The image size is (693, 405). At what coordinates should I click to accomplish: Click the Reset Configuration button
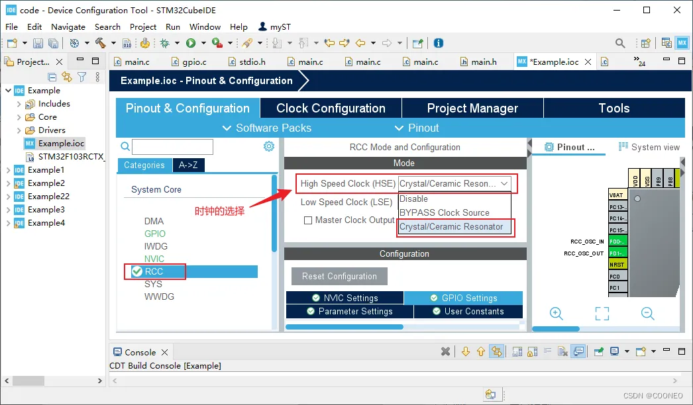pyautogui.click(x=339, y=277)
